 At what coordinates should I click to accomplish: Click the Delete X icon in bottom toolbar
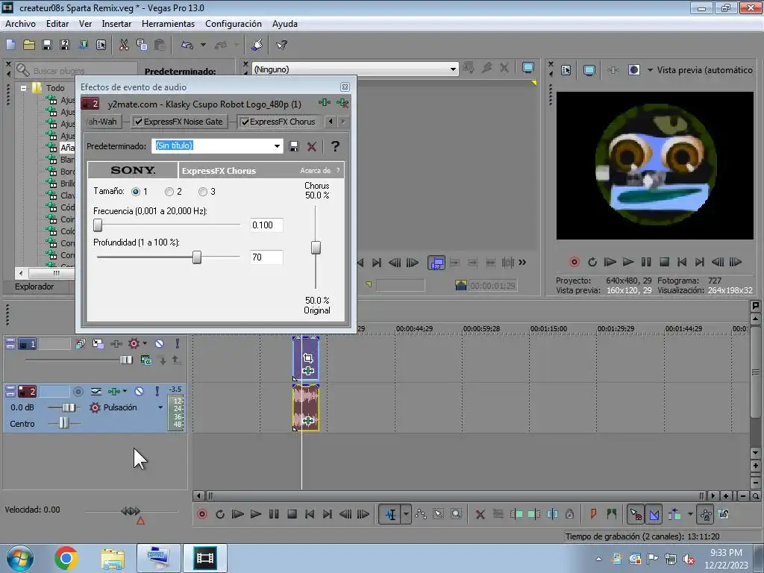click(480, 514)
